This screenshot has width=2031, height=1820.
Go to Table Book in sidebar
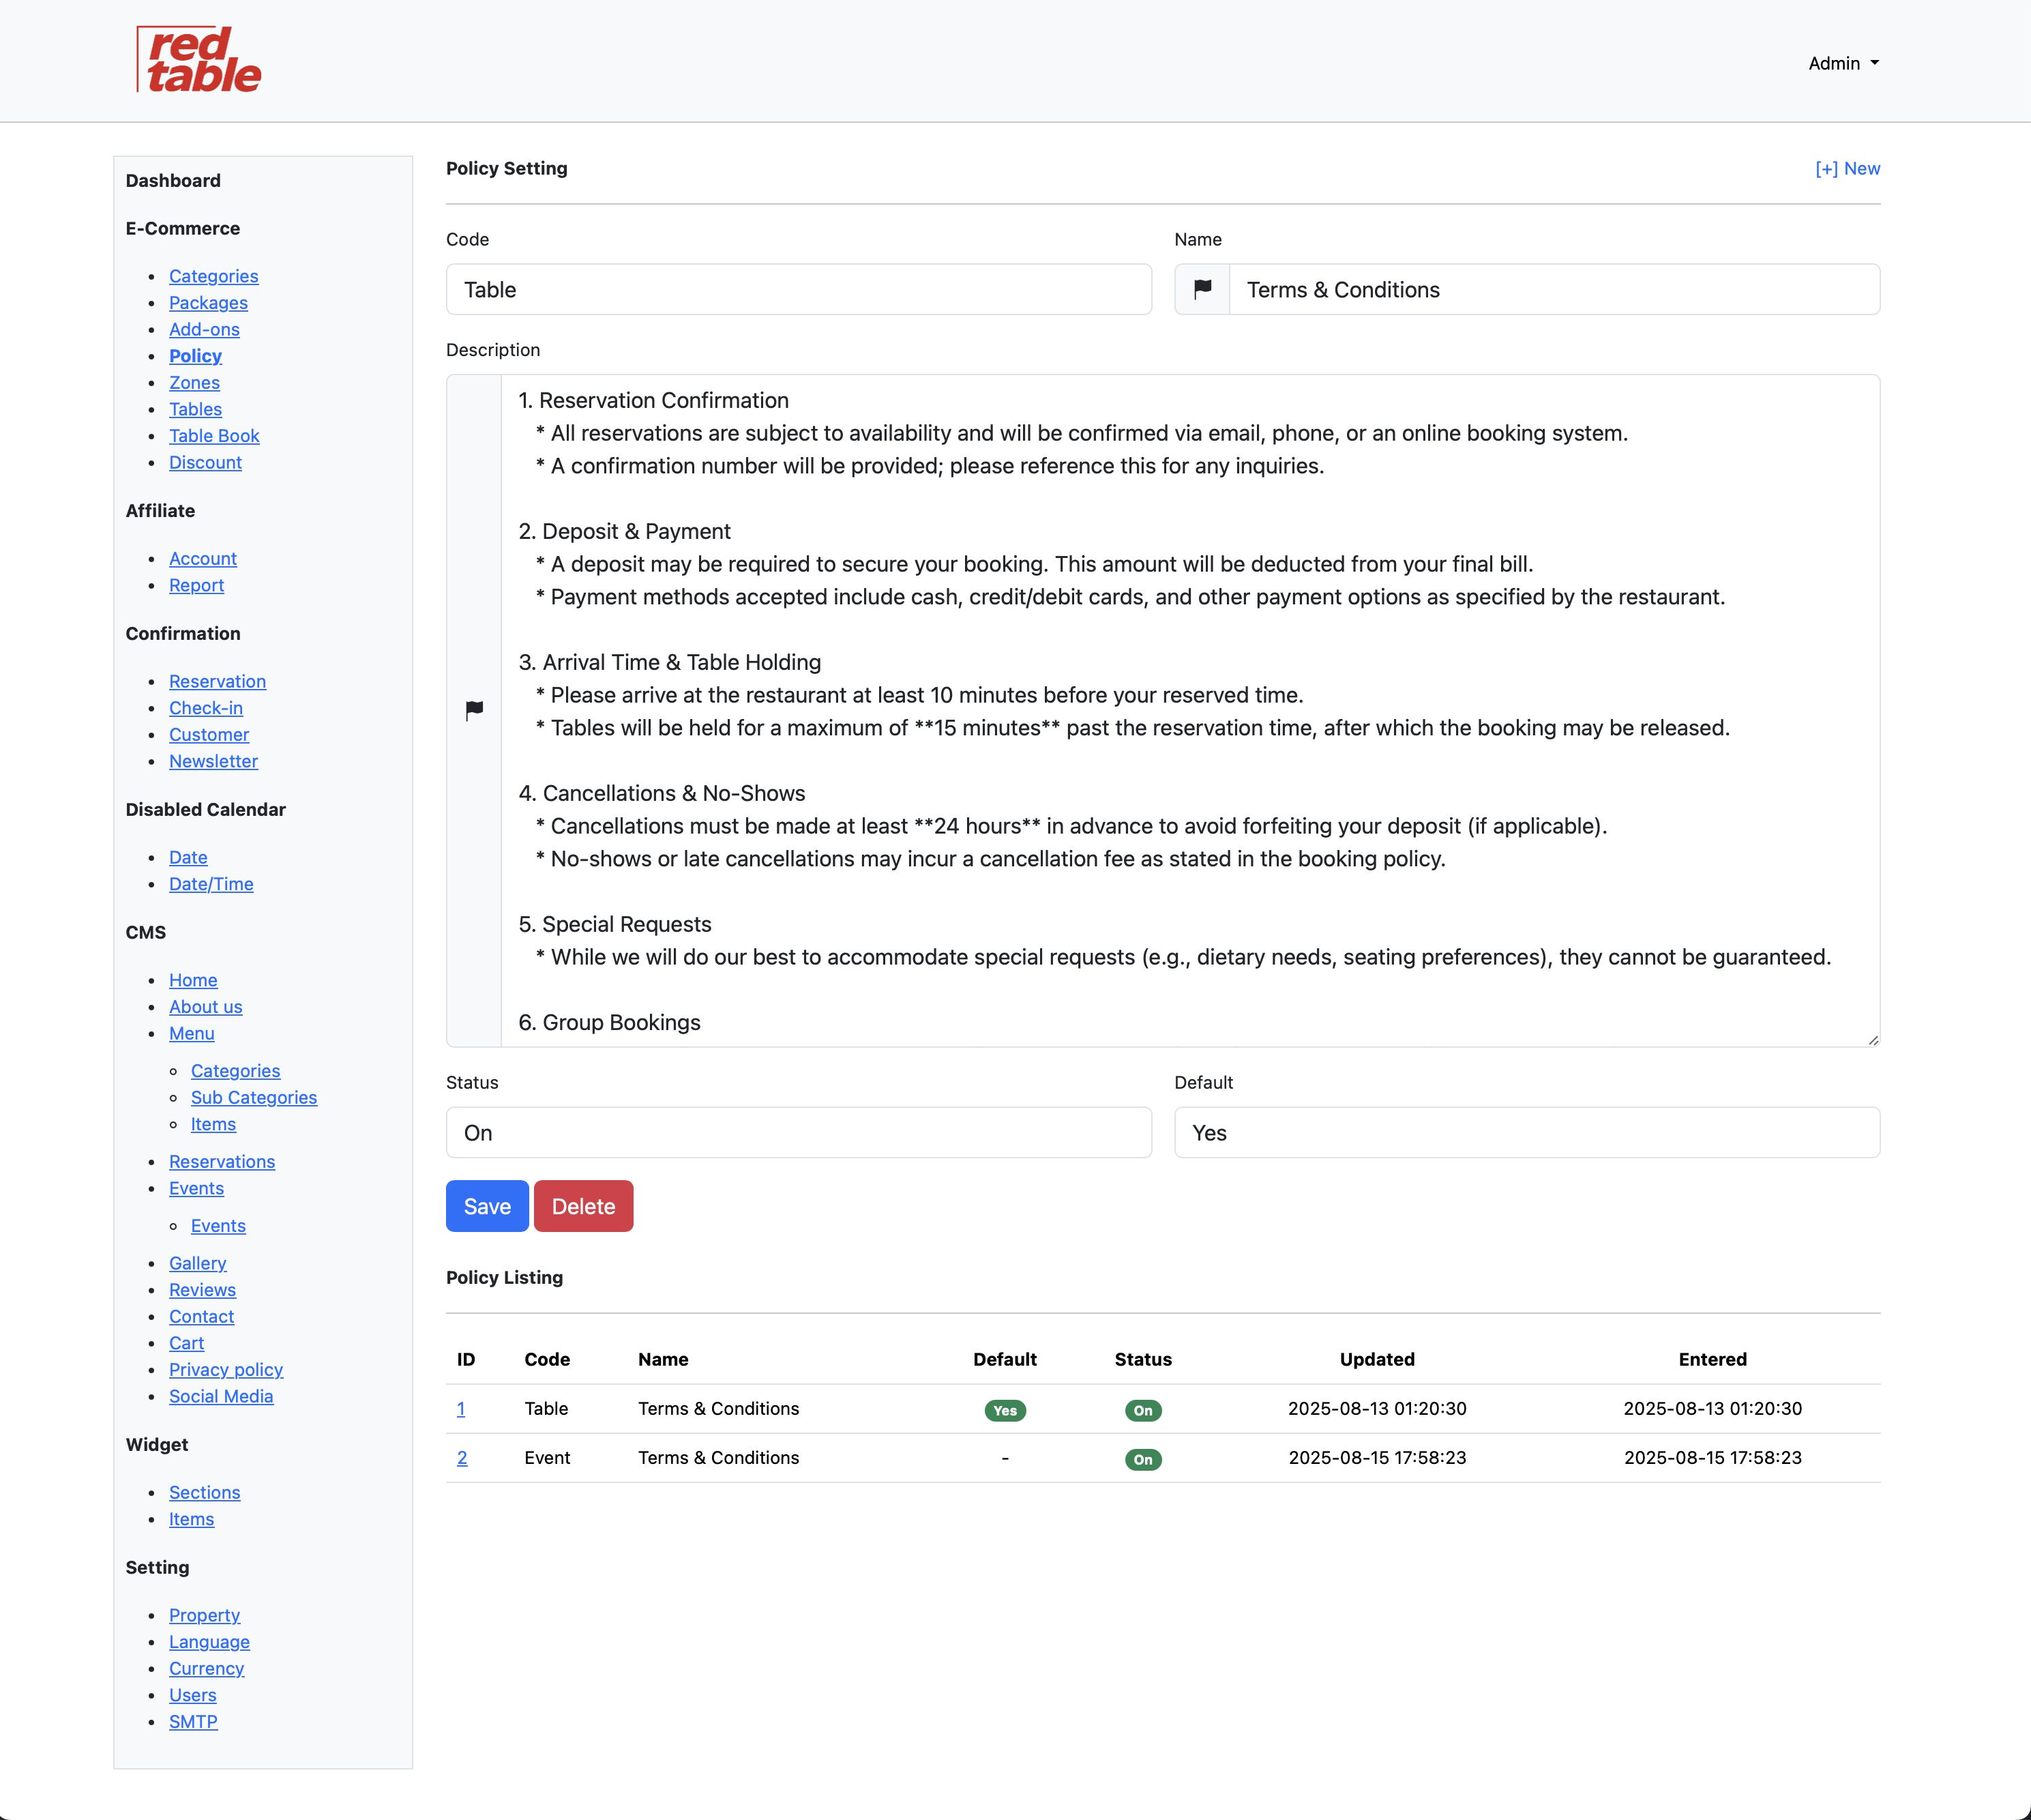point(214,436)
